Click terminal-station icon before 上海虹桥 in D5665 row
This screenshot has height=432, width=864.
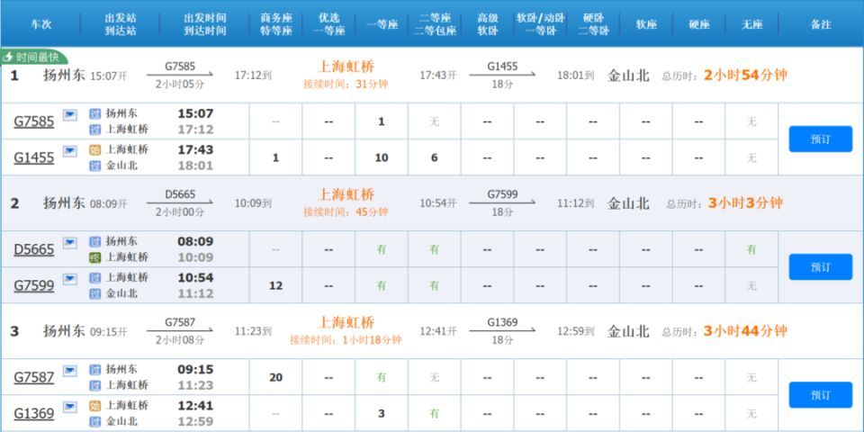95,257
